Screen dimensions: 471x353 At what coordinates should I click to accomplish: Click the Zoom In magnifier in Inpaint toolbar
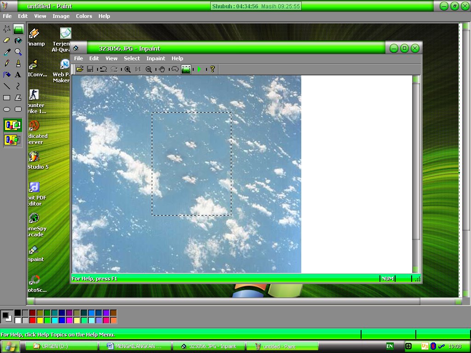(x=127, y=69)
